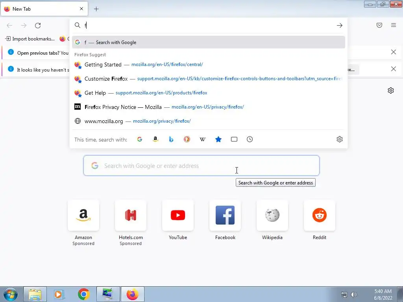Click the taskbar clock showing 5:40 AM
The height and width of the screenshot is (302, 403).
point(383,295)
